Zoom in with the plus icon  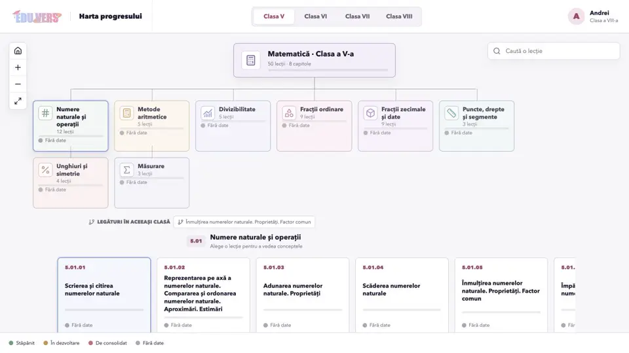[x=18, y=67]
